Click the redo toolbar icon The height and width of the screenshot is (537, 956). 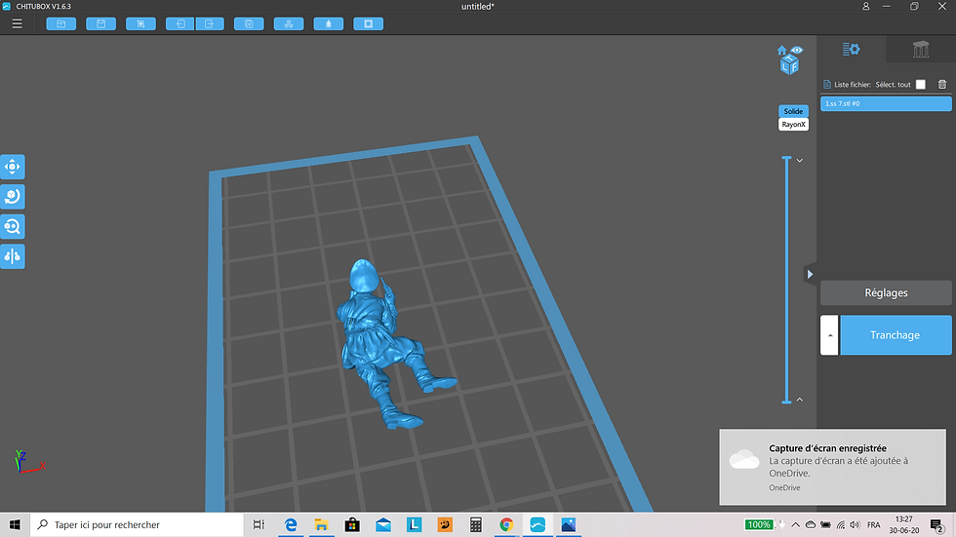click(210, 23)
